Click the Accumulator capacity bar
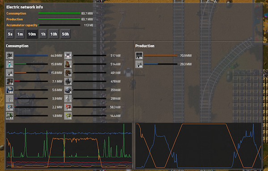Image resolution: width=268 pixels, height=171 pixels. pos(59,25)
